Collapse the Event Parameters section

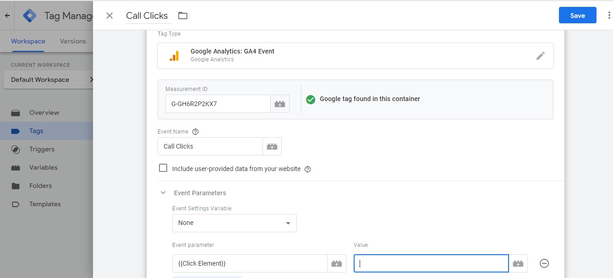click(163, 193)
